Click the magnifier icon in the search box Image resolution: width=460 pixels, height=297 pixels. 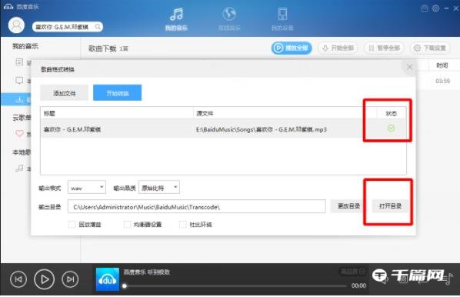[98, 27]
